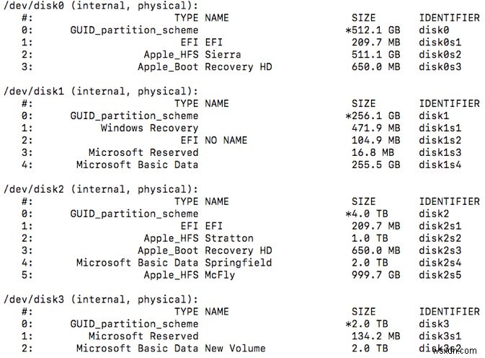Select the Stratton volume name
The height and width of the screenshot is (358, 485).
pos(228,237)
